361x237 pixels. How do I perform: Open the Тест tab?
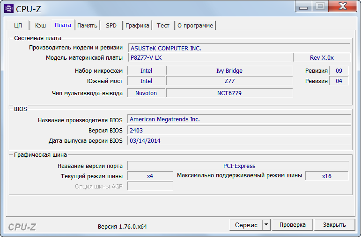(163, 26)
